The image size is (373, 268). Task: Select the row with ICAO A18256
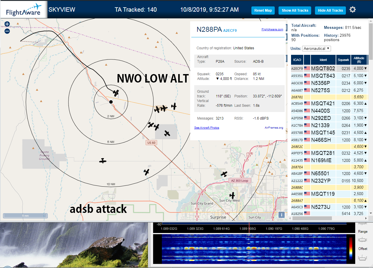click(x=329, y=213)
